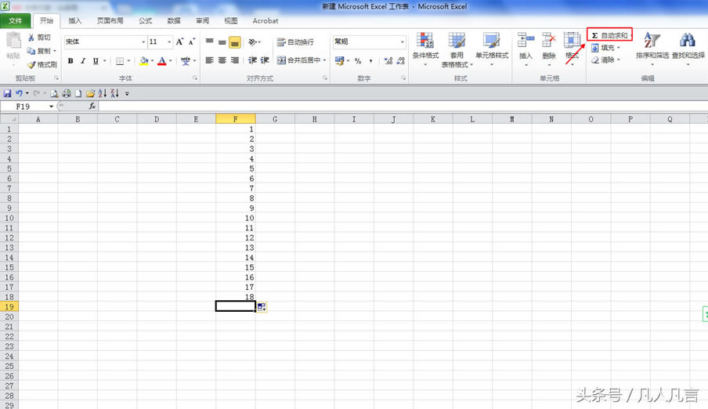708x409 pixels.
Task: Click the Merge and Center button
Action: tap(299, 60)
